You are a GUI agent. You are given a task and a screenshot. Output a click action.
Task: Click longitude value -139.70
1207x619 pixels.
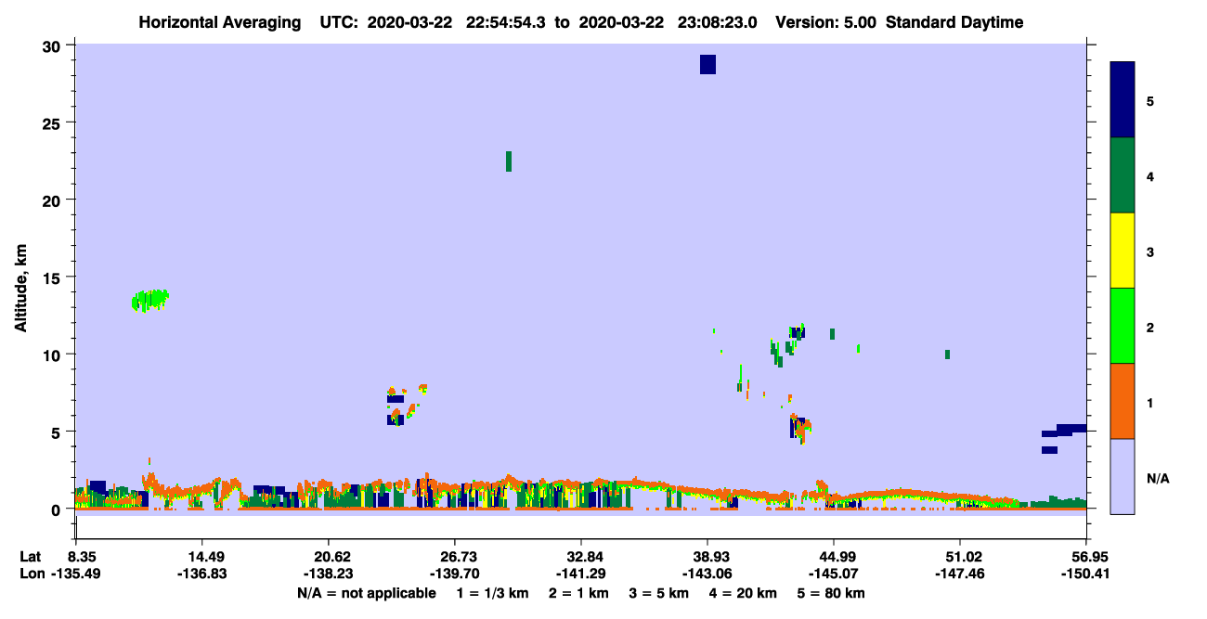[455, 574]
